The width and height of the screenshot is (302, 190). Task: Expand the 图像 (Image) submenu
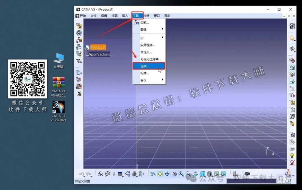point(143,29)
